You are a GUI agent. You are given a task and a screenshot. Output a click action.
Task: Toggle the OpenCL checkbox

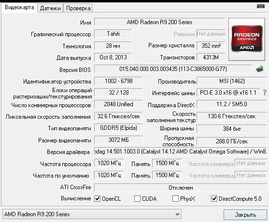pos(97,199)
